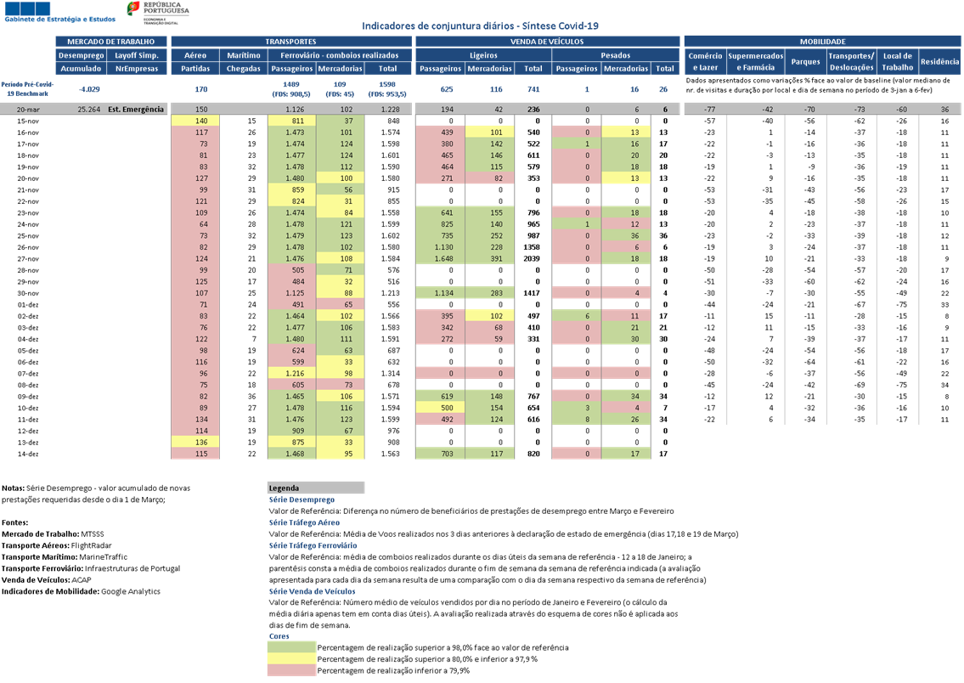Click the Gabinete de Estratégia e Estudos logo
The height and width of the screenshot is (683, 964).
59,12
